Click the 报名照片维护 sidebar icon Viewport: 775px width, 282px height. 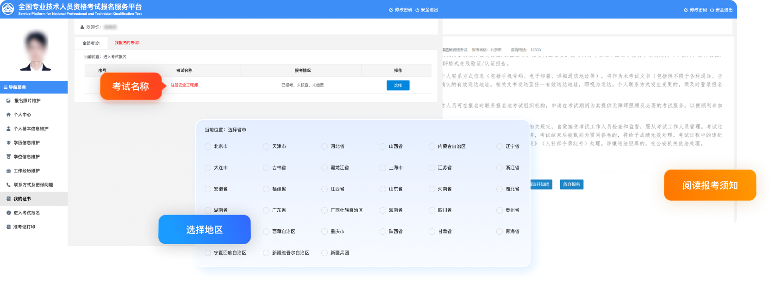tap(8, 101)
